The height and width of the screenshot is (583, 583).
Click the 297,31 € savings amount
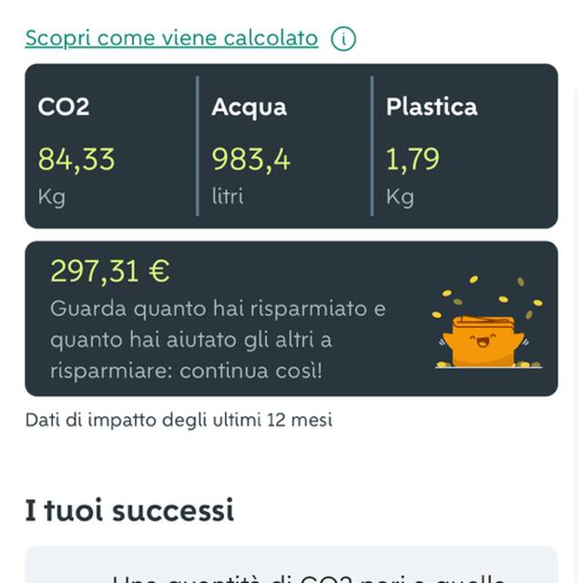coord(109,271)
